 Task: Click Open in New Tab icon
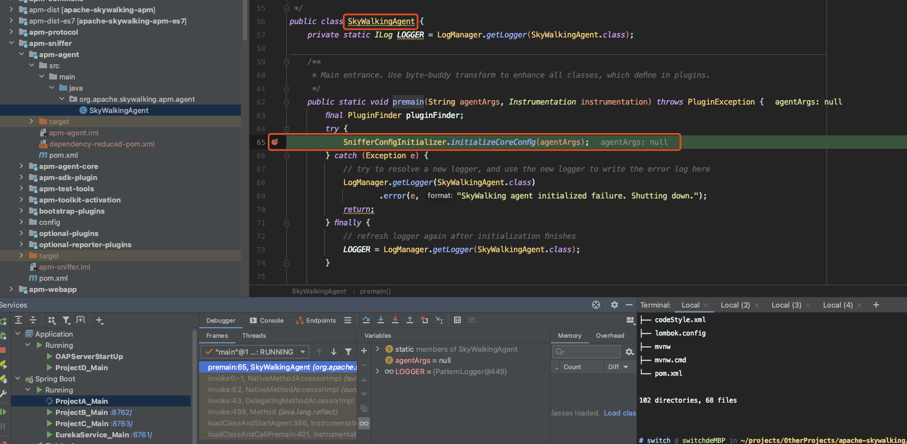81,320
